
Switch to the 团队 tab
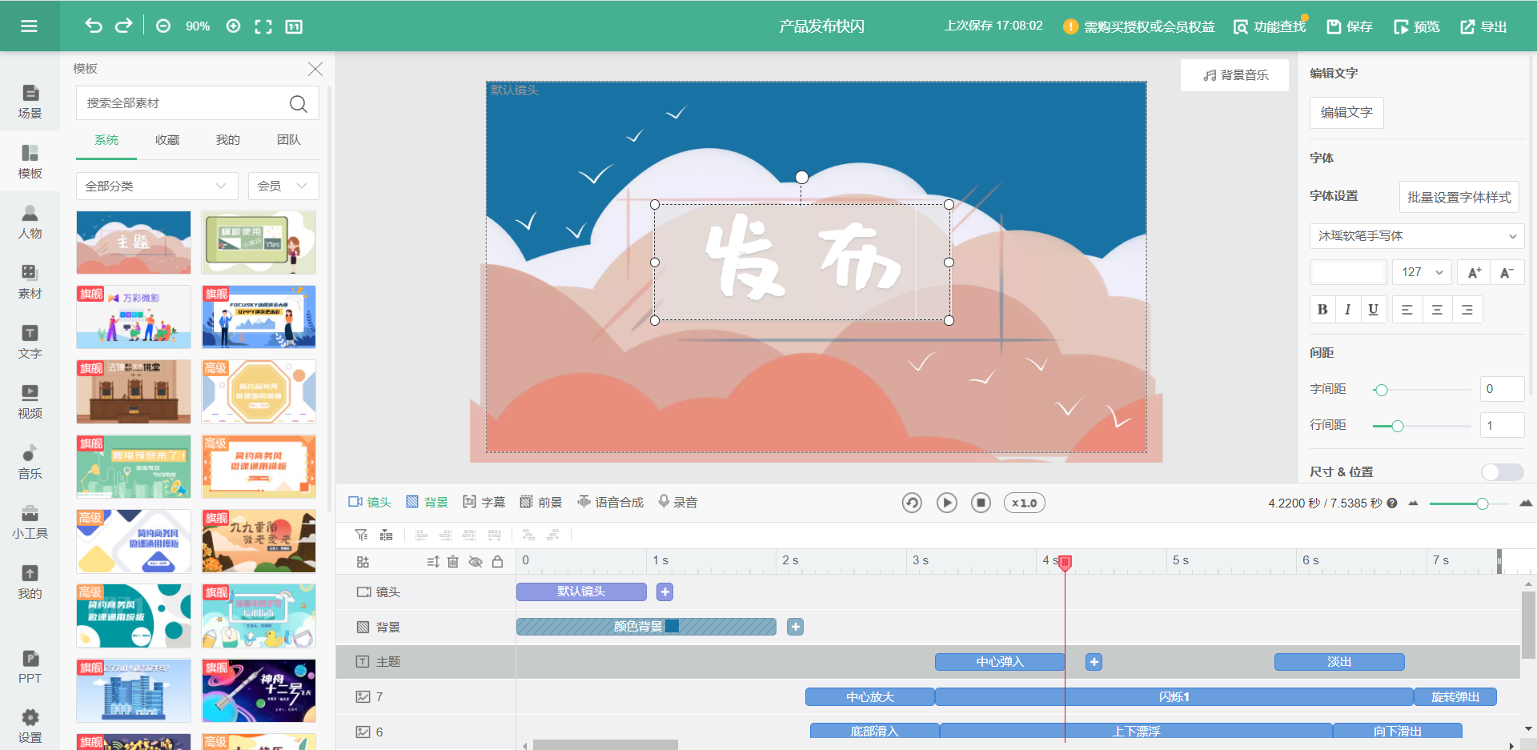288,139
